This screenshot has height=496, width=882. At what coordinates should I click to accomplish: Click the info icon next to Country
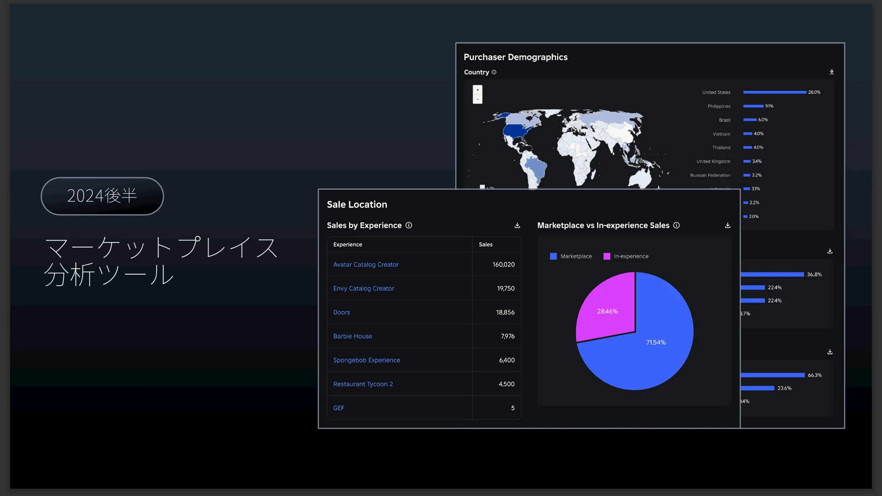pos(494,72)
